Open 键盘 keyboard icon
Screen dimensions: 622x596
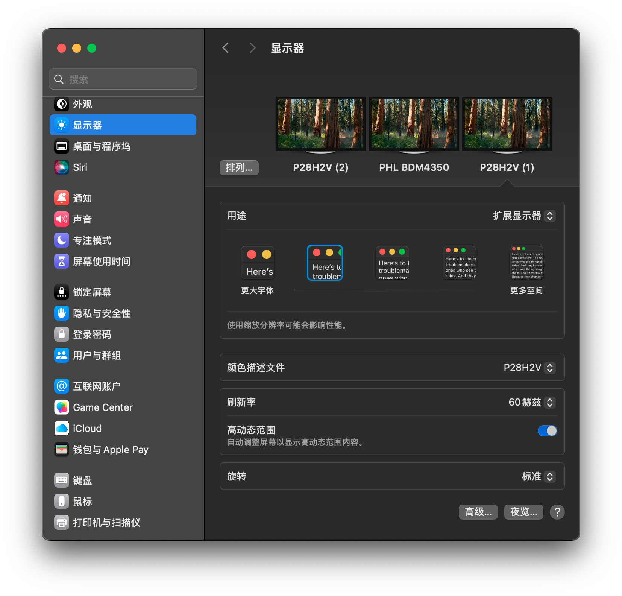[x=62, y=480]
